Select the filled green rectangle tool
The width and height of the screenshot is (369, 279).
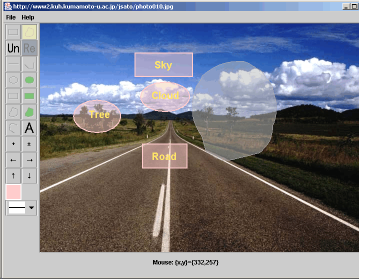(29, 96)
